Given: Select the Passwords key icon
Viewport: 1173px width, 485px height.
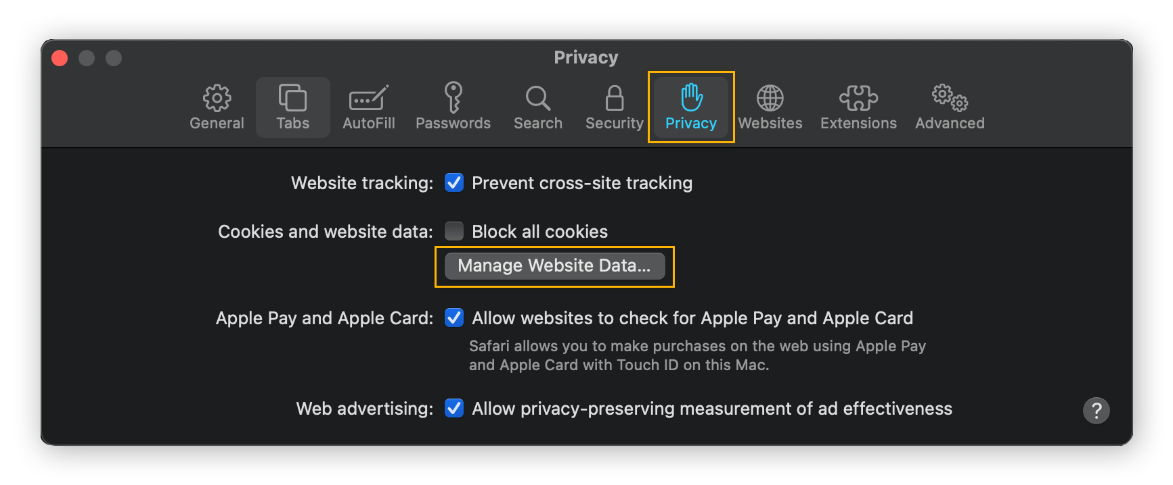Looking at the screenshot, I should click(453, 107).
